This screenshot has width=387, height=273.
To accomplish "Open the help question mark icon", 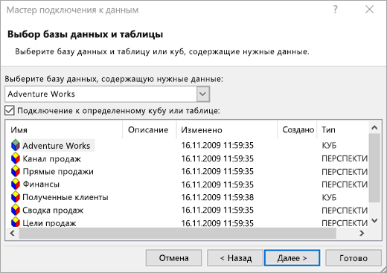I will click(x=335, y=10).
